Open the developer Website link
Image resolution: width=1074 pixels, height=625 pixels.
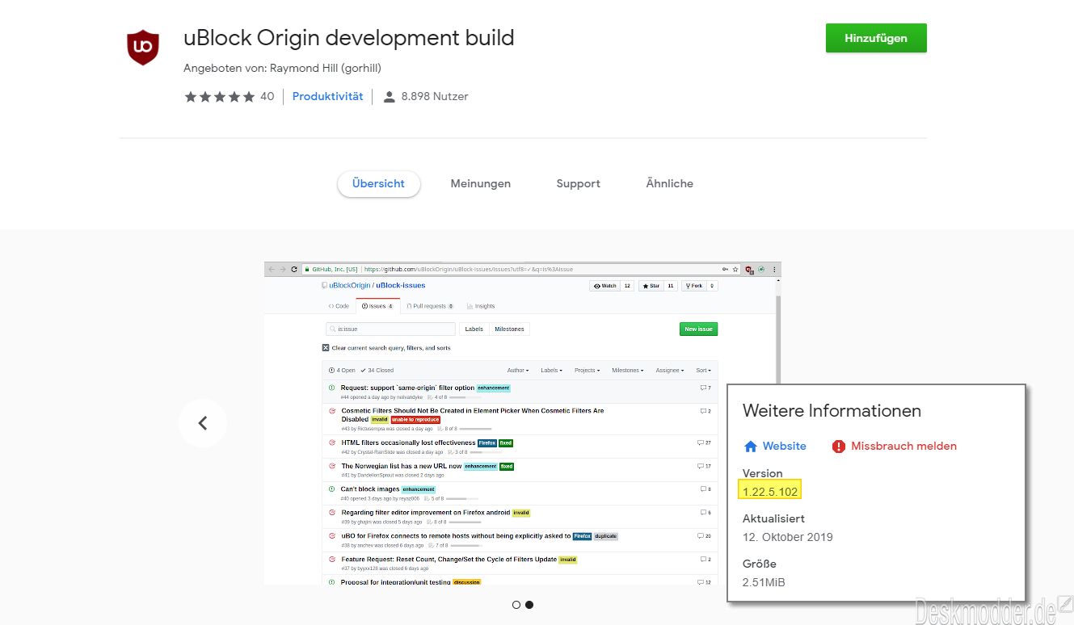784,446
